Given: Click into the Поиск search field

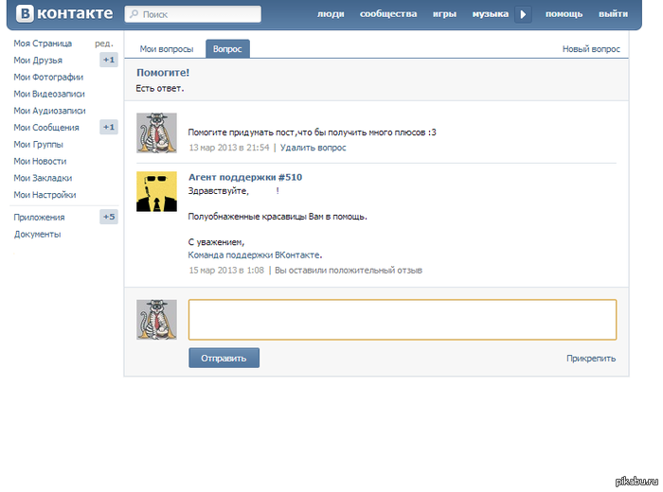Looking at the screenshot, I should click(x=199, y=15).
